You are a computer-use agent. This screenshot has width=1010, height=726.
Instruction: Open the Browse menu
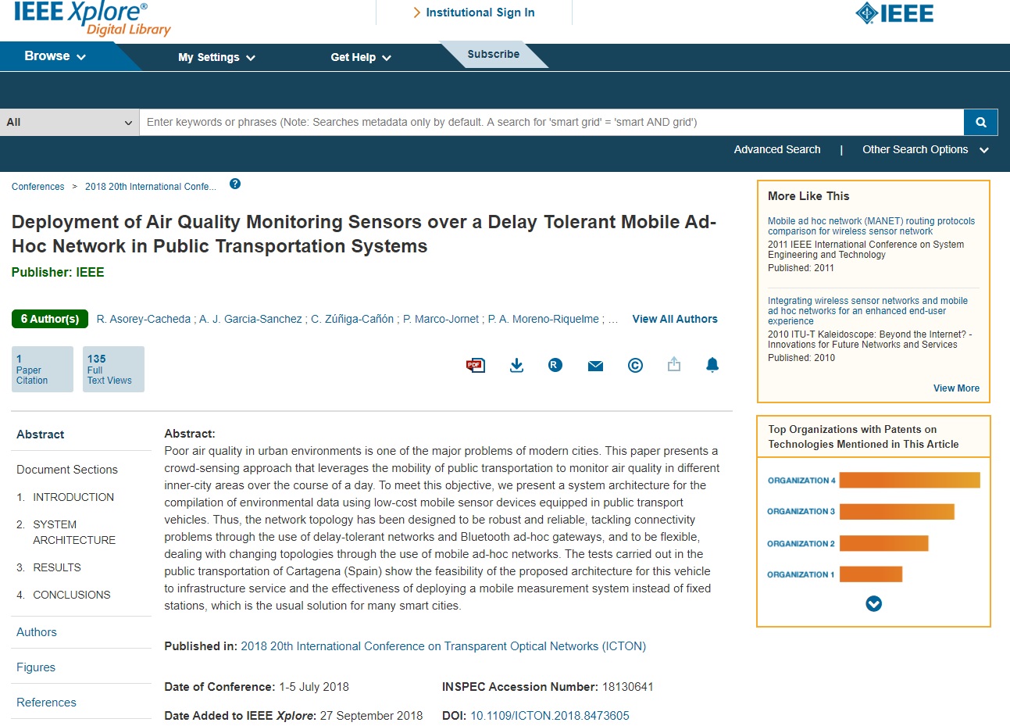click(x=55, y=56)
